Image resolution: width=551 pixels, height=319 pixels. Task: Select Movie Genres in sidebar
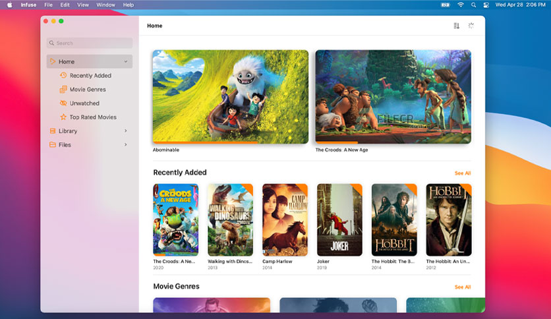pos(90,89)
